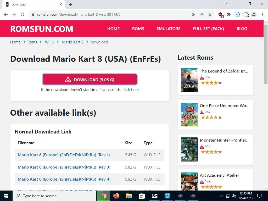The image size is (268, 201).
Task: Open the Chrome profile avatar
Action: click(x=254, y=14)
